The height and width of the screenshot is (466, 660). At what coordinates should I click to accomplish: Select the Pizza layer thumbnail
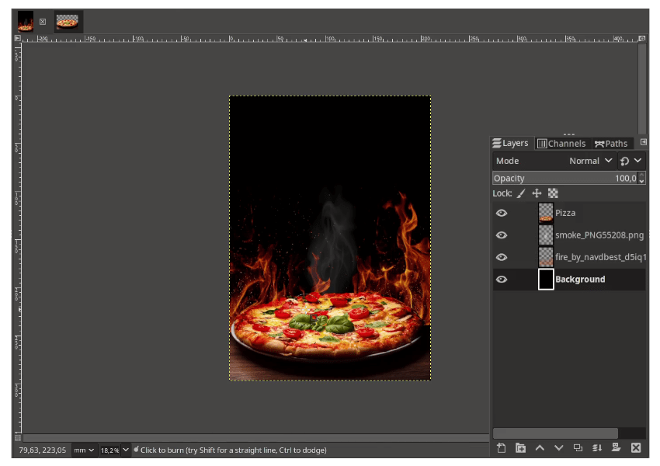[546, 213]
